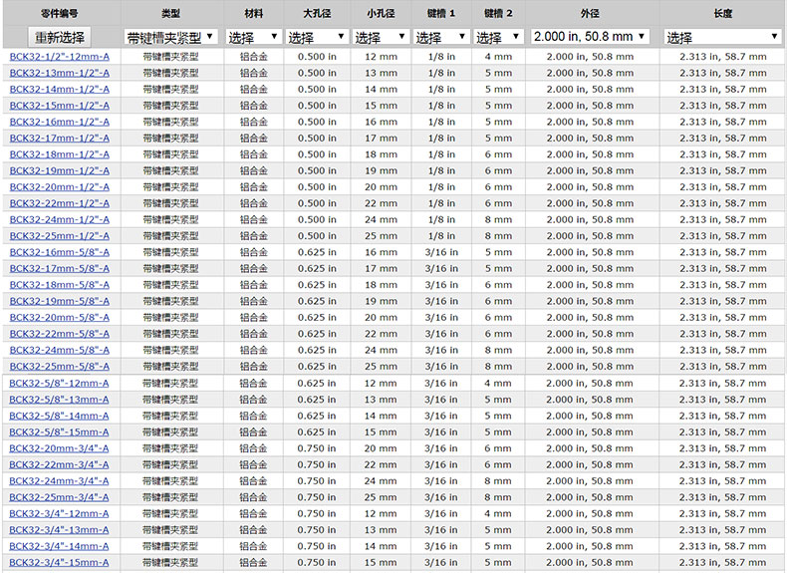787x573 pixels.
Task: Open part link BCK32-5/8"-12mm-A
Action: (x=60, y=383)
